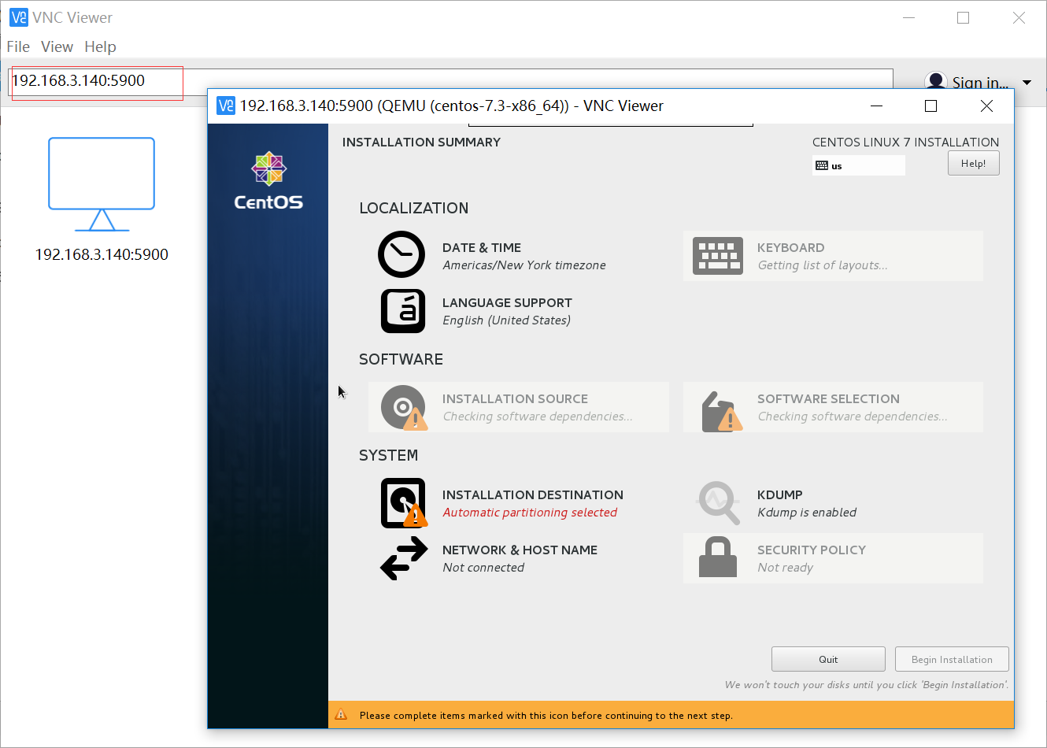
Task: Click 'Kdump is enabled' text
Action: click(x=807, y=512)
